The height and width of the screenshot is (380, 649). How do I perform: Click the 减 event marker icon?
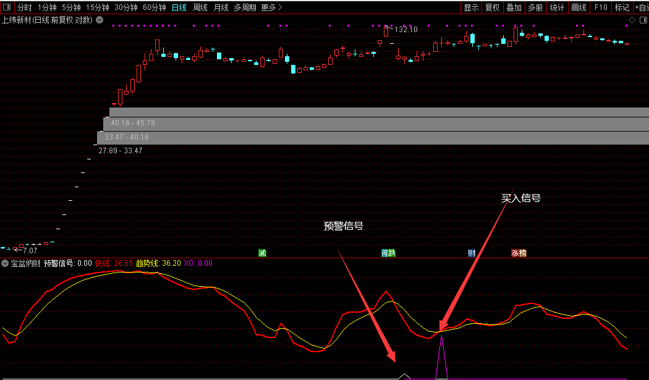(x=263, y=253)
